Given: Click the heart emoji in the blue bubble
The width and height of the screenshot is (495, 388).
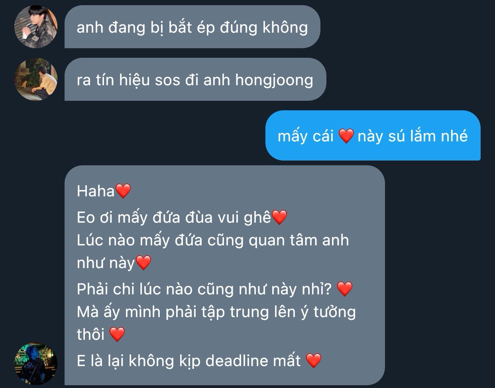Looking at the screenshot, I should pos(346,136).
